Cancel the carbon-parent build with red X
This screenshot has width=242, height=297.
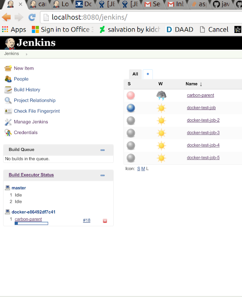click(105, 221)
